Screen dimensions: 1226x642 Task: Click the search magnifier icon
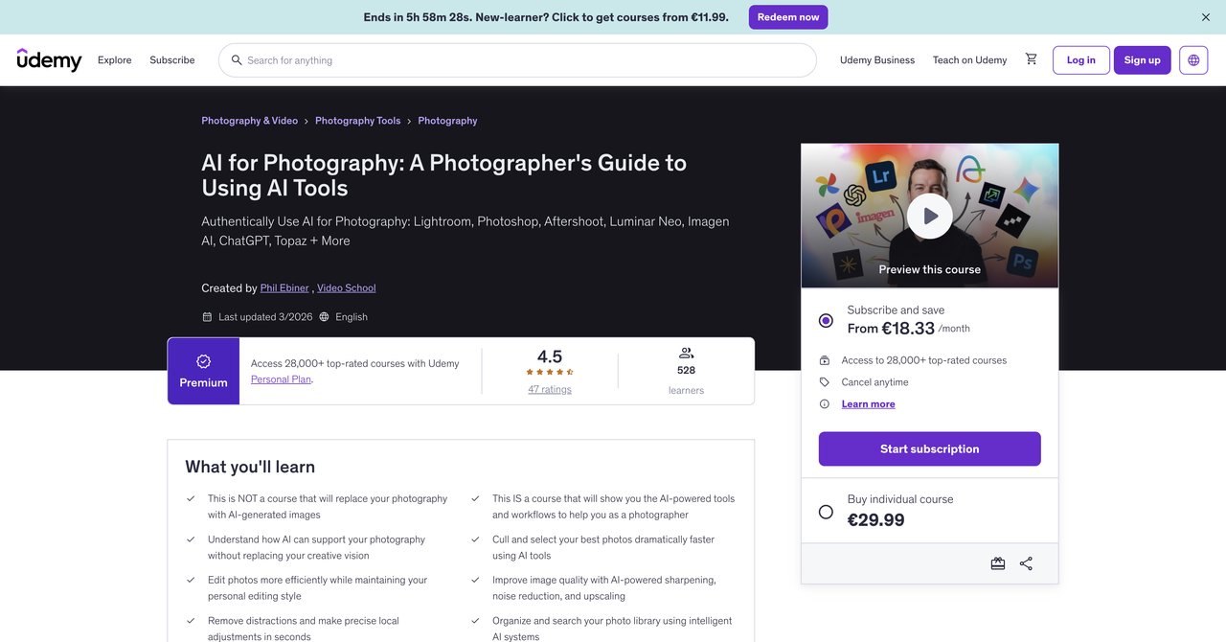click(237, 60)
